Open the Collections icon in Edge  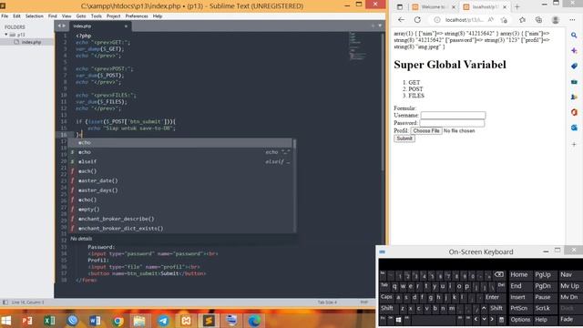pos(538,20)
